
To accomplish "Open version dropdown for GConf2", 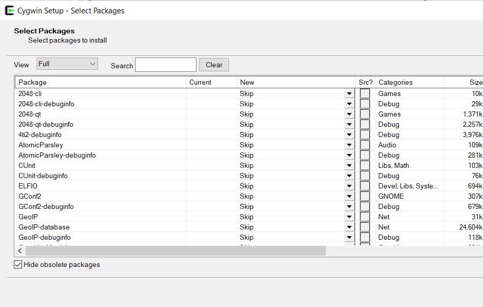I will click(x=350, y=196).
